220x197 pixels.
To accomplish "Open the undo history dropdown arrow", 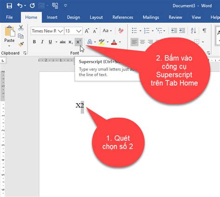I will pyautogui.click(x=25, y=6).
